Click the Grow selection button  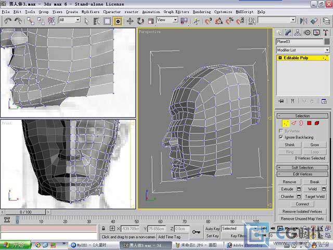(314, 145)
